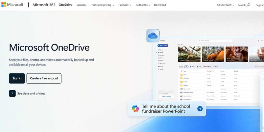
Task: Click the arrow icon beside See plans
Action: point(12,93)
